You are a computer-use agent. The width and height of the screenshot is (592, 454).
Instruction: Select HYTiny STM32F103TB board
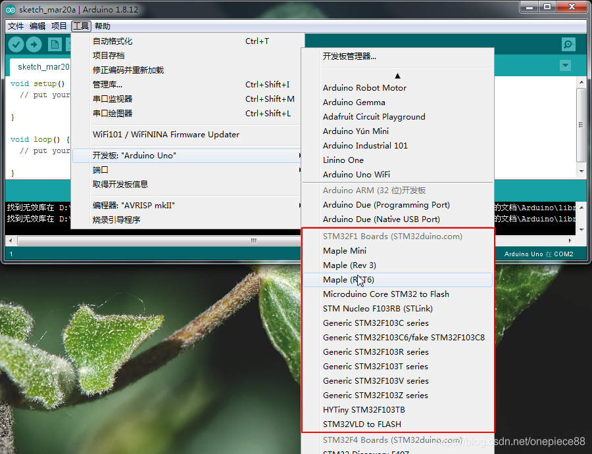(x=397, y=410)
